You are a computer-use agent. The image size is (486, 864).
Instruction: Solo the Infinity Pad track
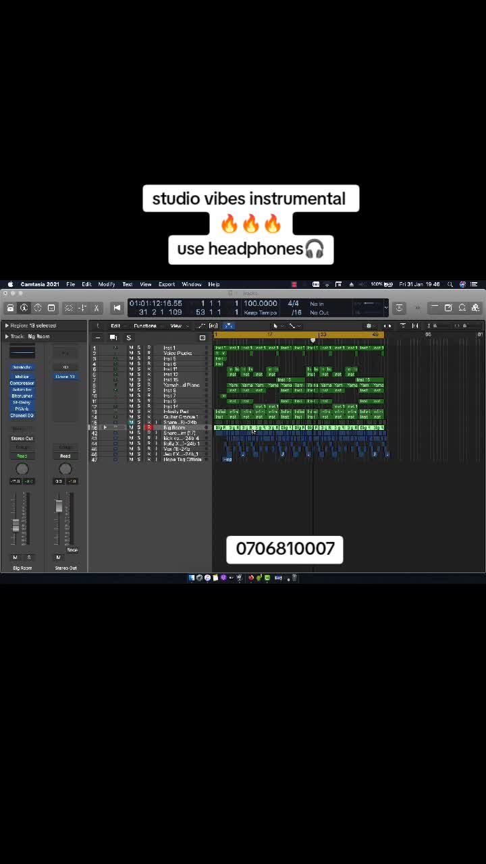point(139,412)
